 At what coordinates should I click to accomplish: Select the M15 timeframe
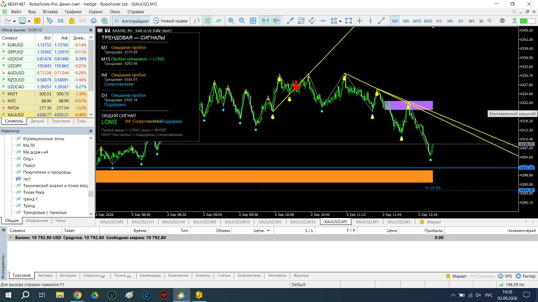(417, 21)
